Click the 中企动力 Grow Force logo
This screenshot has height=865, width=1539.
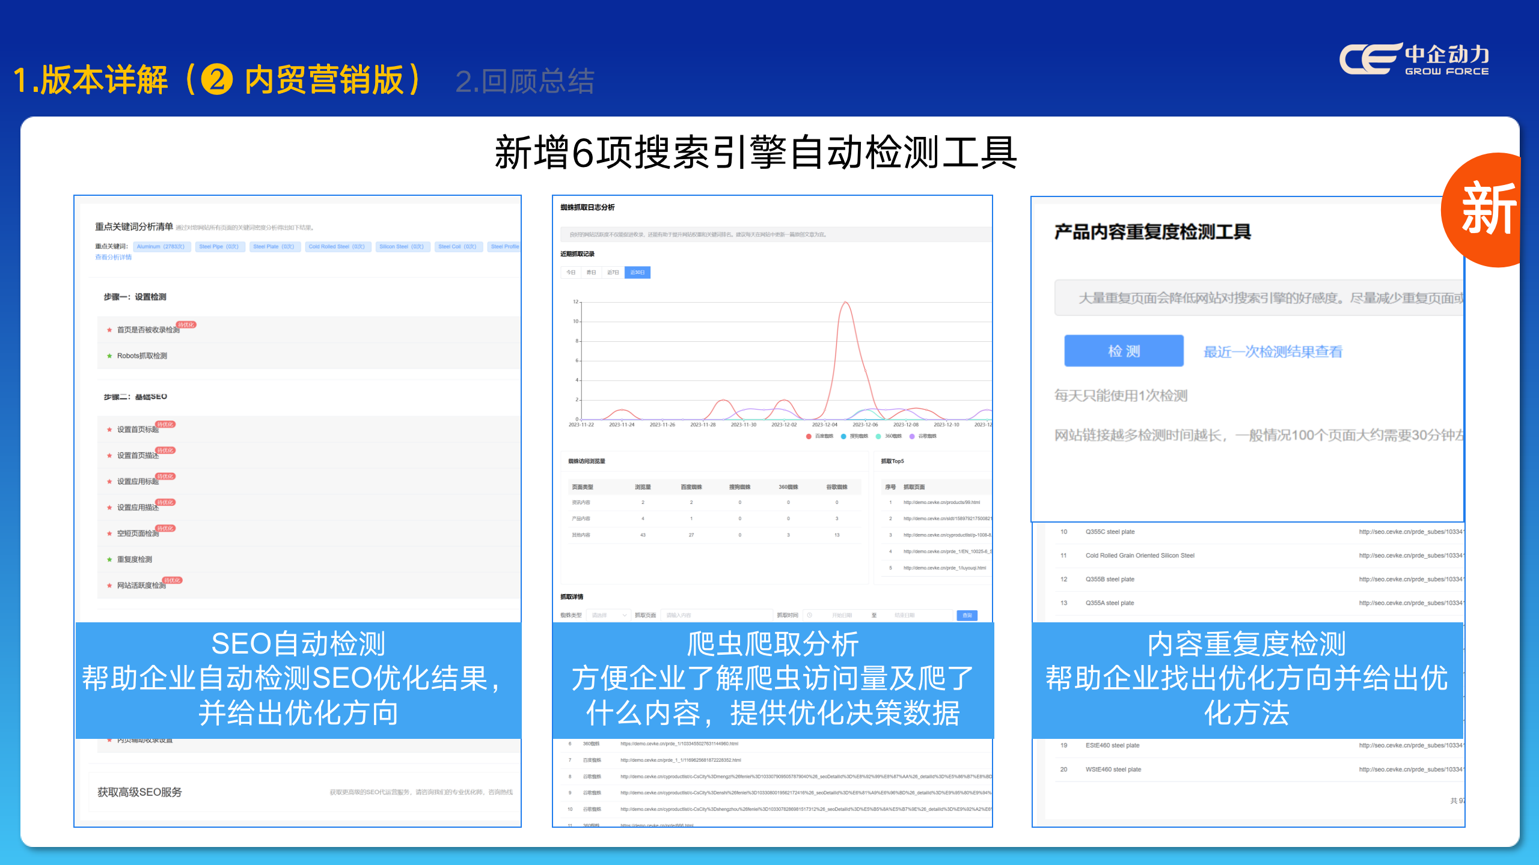(x=1414, y=59)
